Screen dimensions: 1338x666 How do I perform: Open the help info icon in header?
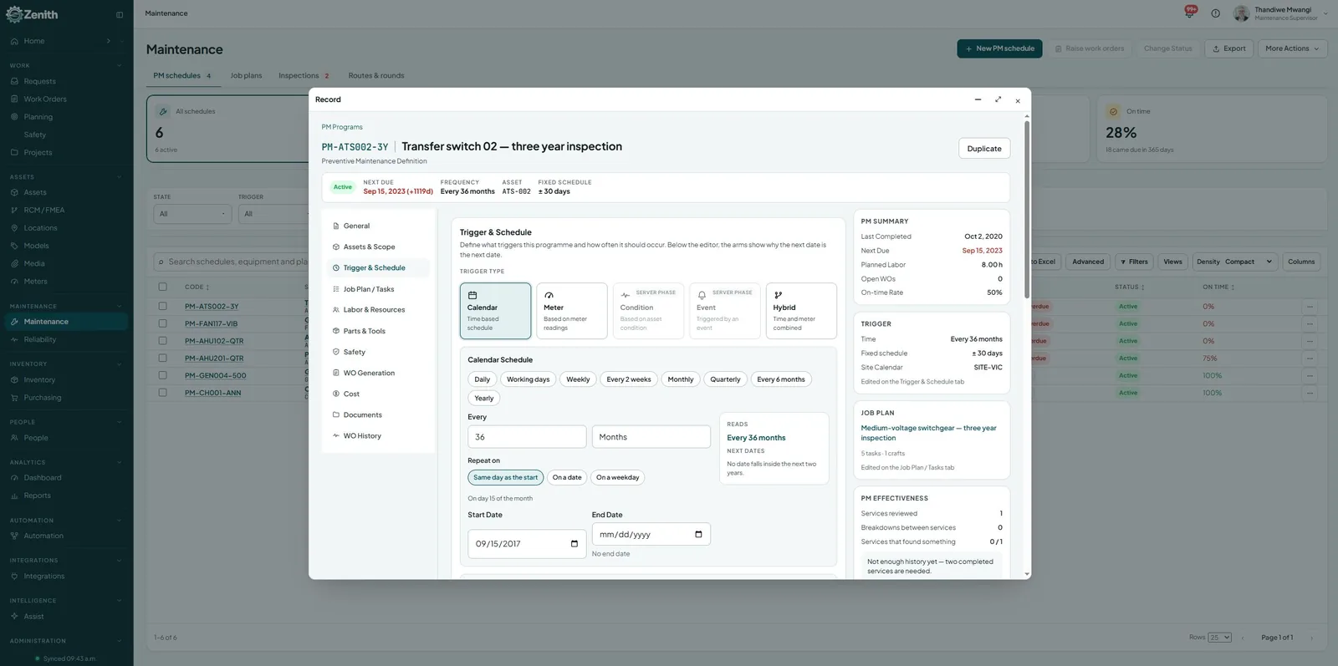(x=1215, y=13)
